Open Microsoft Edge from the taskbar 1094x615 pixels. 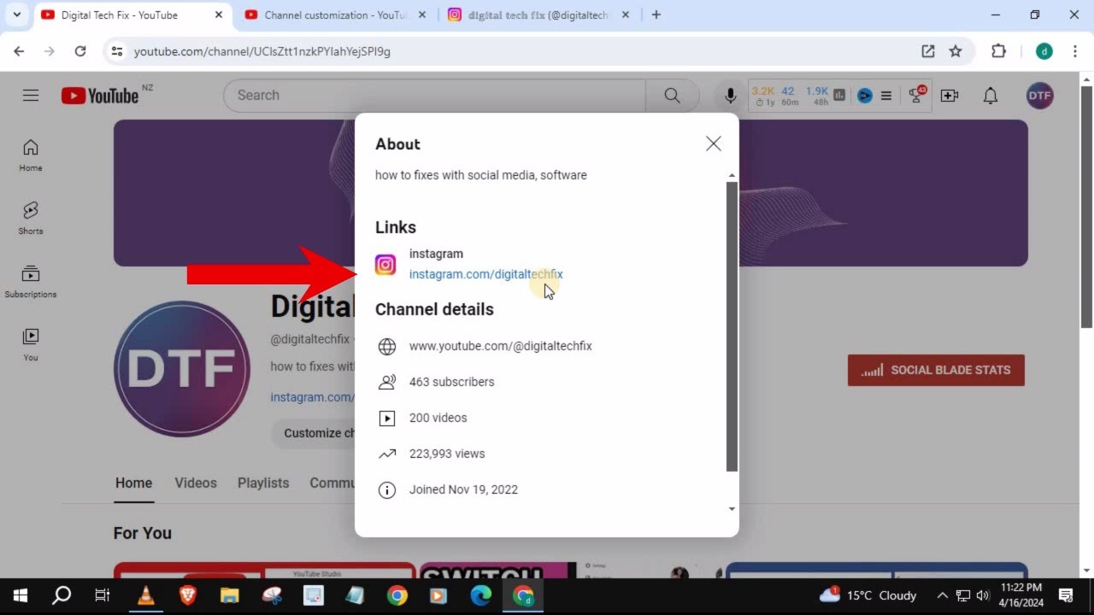[481, 595]
